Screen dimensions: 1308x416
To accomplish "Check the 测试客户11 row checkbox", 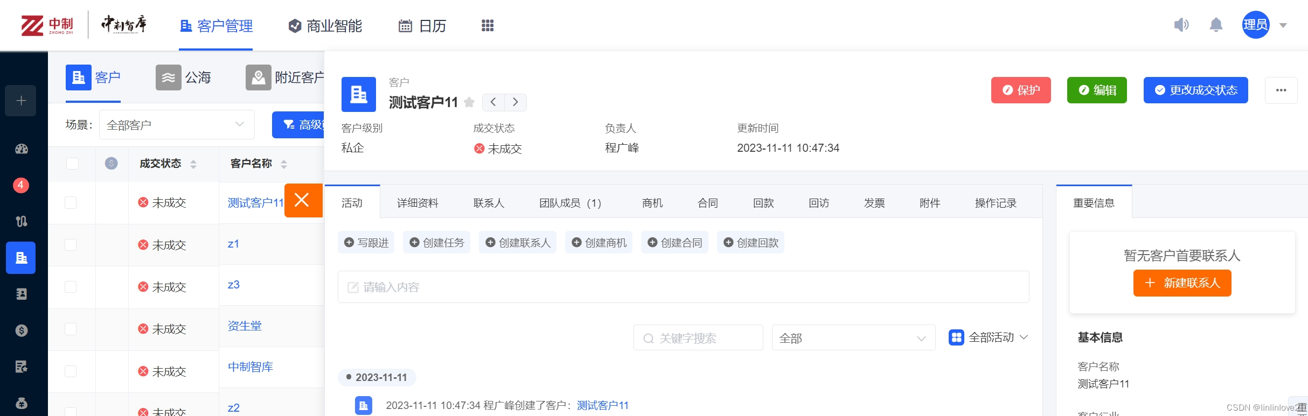I will [x=71, y=203].
